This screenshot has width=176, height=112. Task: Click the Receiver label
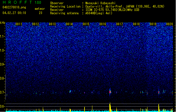57,10
